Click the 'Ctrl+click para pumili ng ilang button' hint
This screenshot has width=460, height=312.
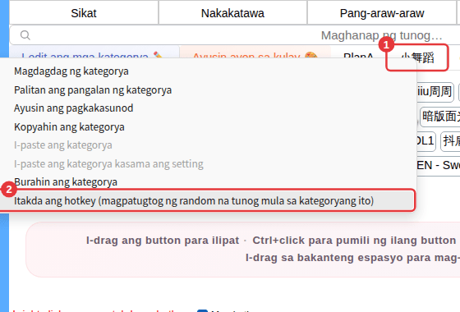(354, 241)
